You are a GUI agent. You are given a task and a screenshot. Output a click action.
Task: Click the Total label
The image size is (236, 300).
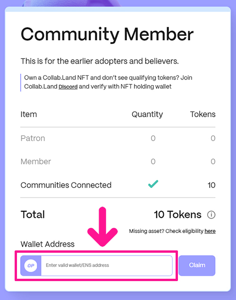coord(33,214)
